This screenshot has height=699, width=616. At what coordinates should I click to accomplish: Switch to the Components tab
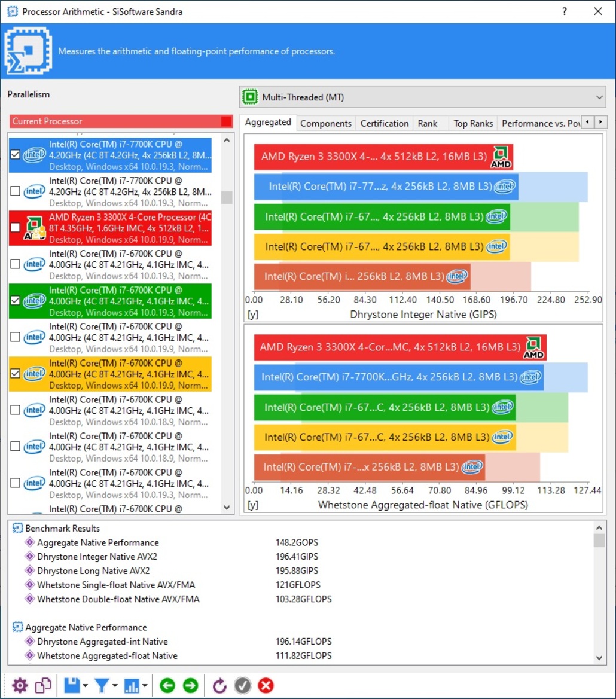(x=326, y=124)
